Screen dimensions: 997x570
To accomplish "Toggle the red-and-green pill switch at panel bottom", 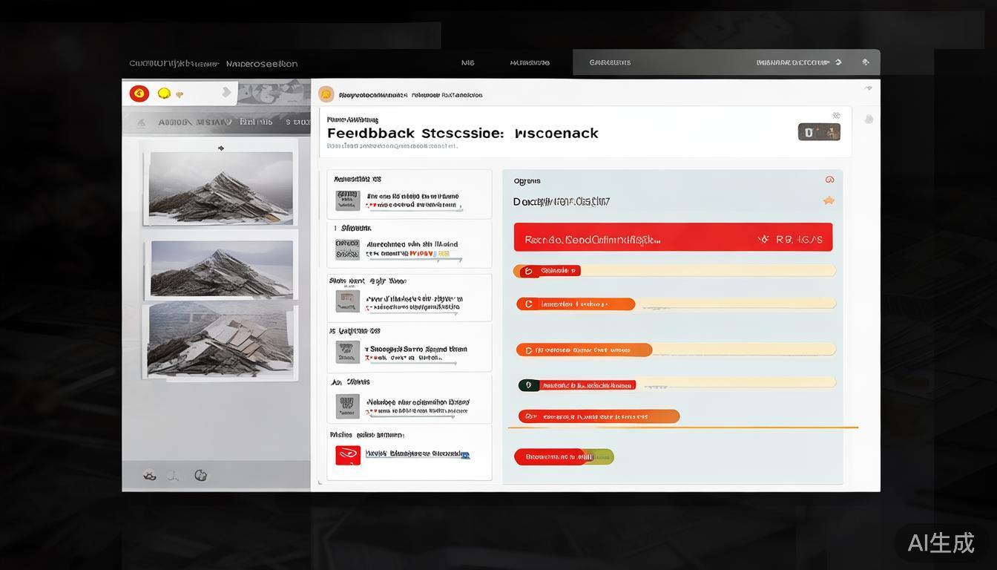I will pyautogui.click(x=564, y=456).
